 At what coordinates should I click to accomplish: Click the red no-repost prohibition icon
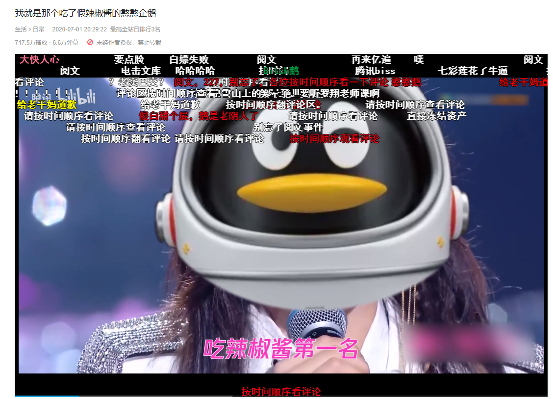(90, 43)
